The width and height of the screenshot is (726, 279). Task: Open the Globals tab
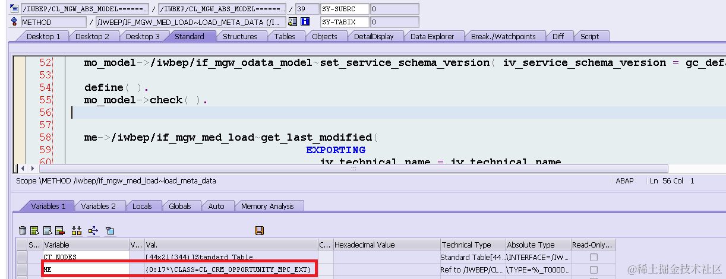click(x=180, y=206)
